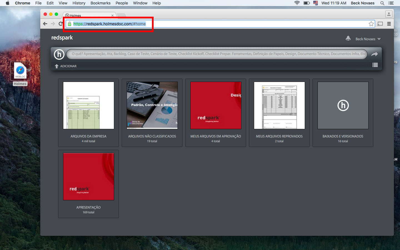400x250 pixels.
Task: Open Chrome hamburger menu
Action: pos(389,24)
